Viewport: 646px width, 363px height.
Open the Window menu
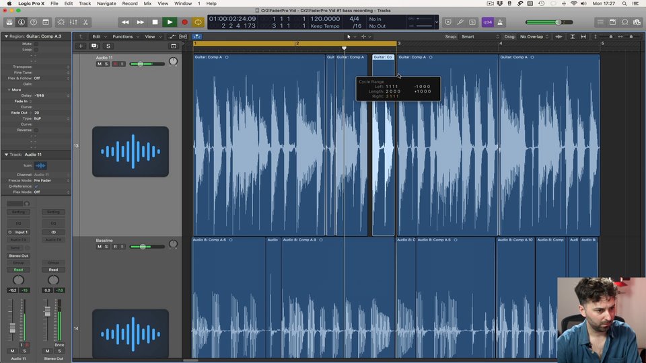[x=183, y=3]
